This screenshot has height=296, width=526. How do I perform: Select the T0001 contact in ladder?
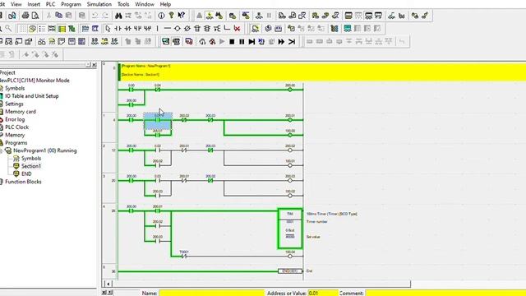[x=184, y=255]
